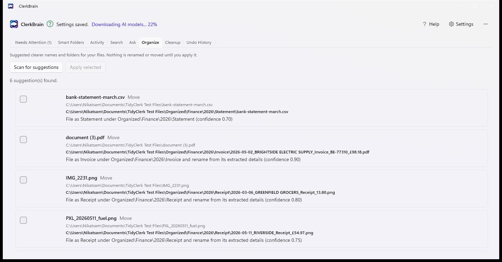Click the PXL_20260511_fuel.png file name

[91, 218]
